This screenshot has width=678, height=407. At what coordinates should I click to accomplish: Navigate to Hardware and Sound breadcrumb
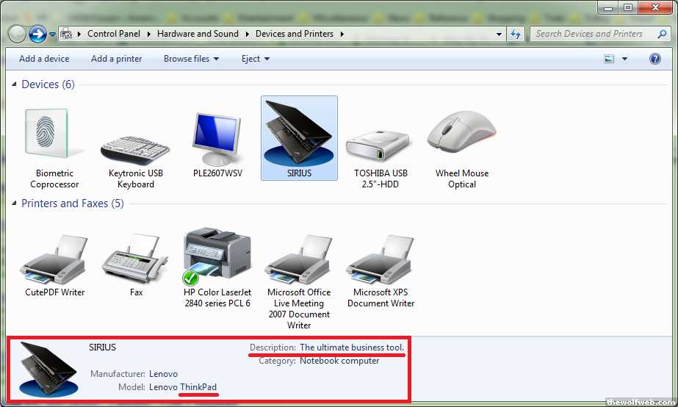click(198, 34)
